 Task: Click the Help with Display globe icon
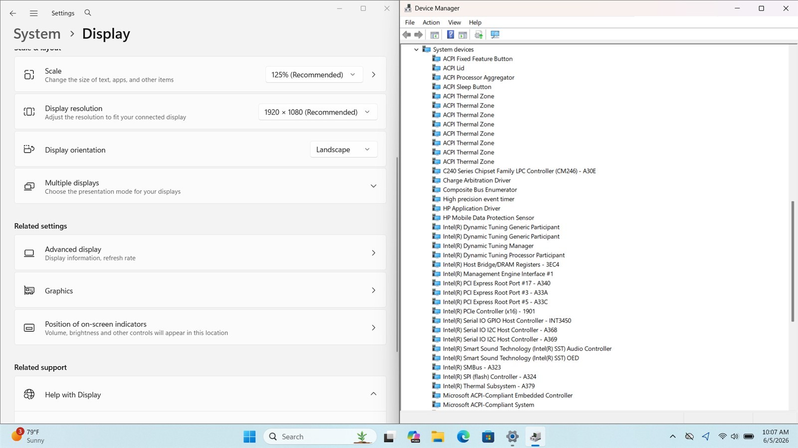point(29,394)
